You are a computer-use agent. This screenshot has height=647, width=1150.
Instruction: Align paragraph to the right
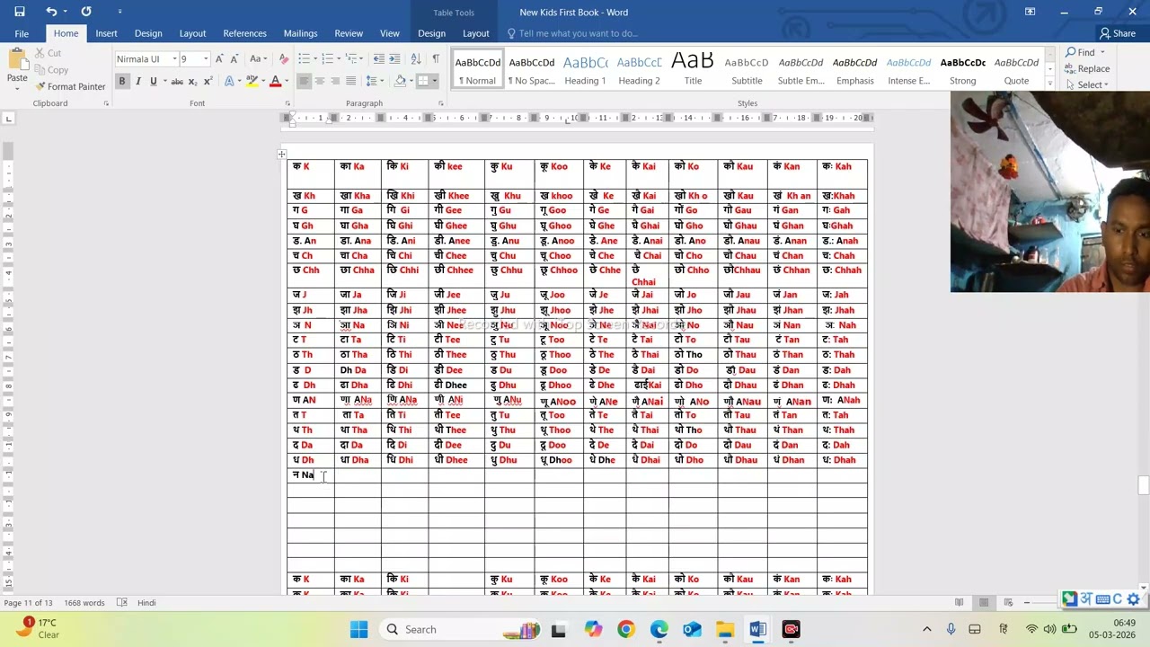[335, 81]
